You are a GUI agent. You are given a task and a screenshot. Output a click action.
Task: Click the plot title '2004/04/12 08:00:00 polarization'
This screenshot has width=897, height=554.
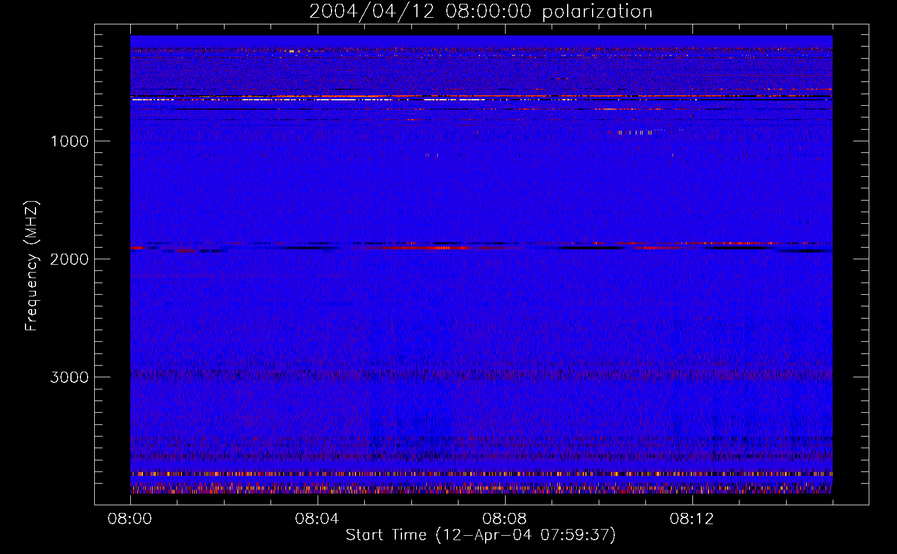pyautogui.click(x=481, y=12)
